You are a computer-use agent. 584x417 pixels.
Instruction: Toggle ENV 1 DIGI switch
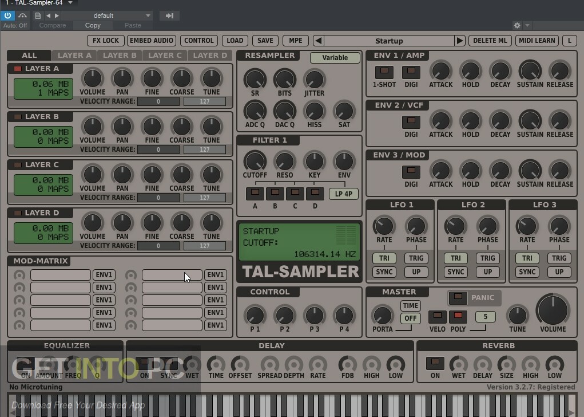click(x=411, y=72)
